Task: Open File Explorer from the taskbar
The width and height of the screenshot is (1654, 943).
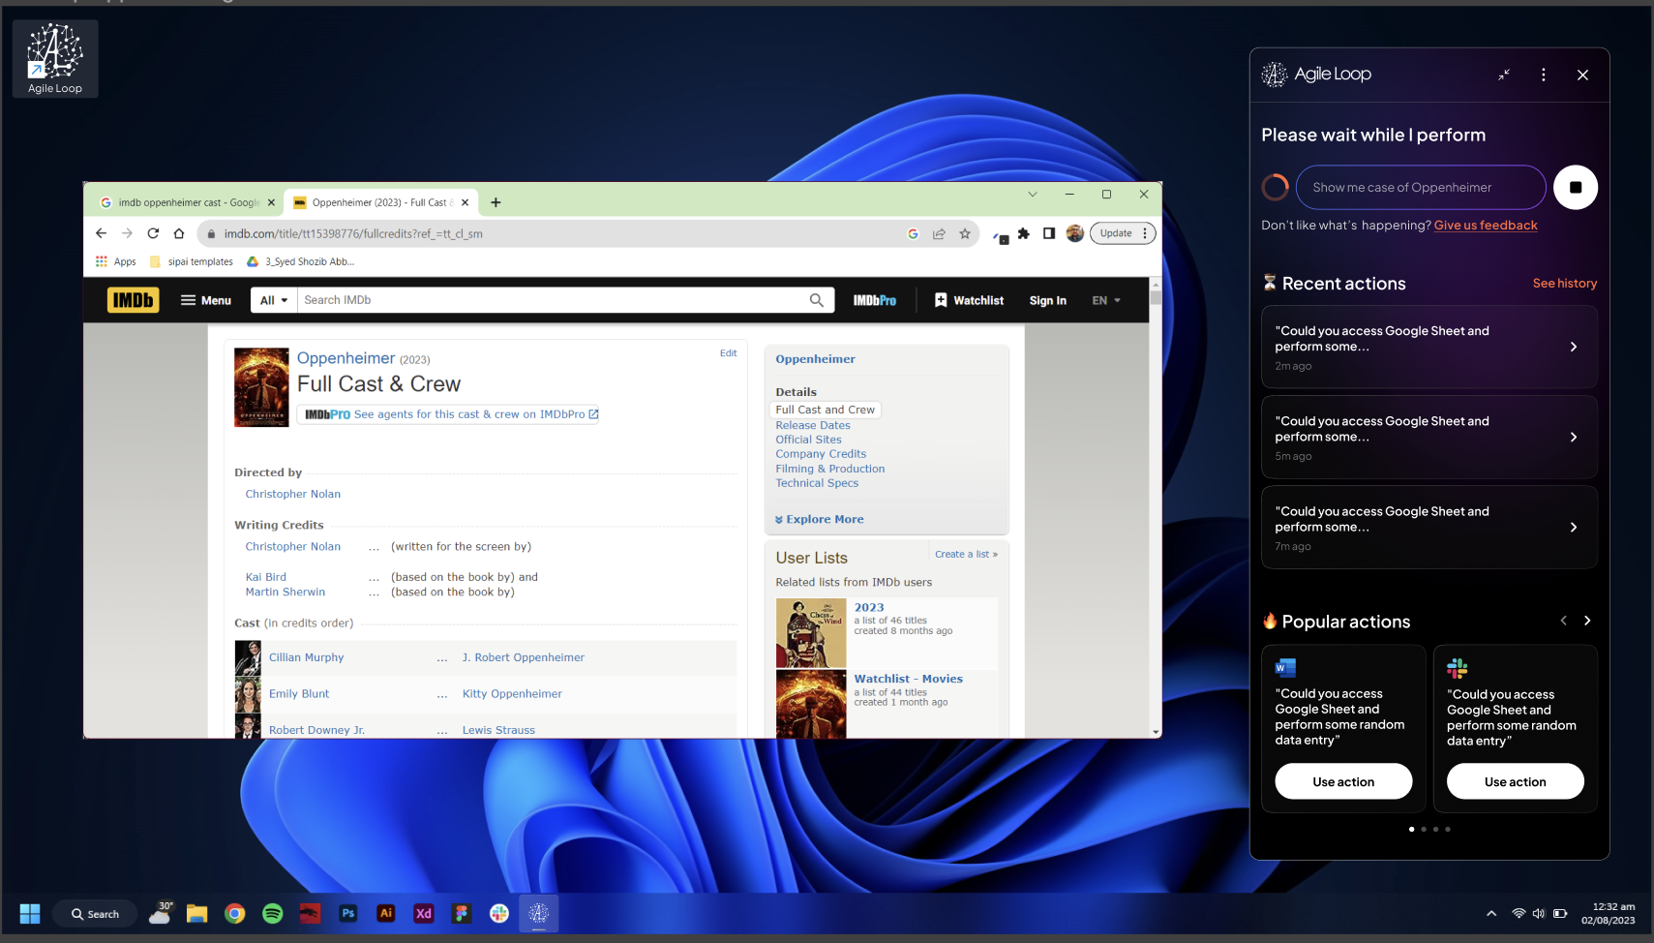Action: [x=197, y=913]
